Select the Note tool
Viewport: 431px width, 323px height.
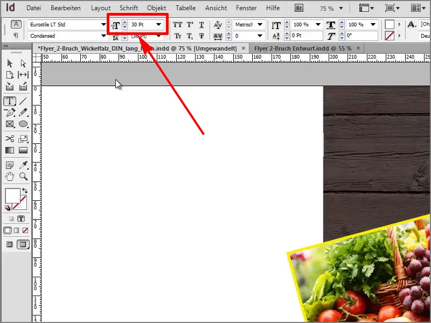coord(10,165)
